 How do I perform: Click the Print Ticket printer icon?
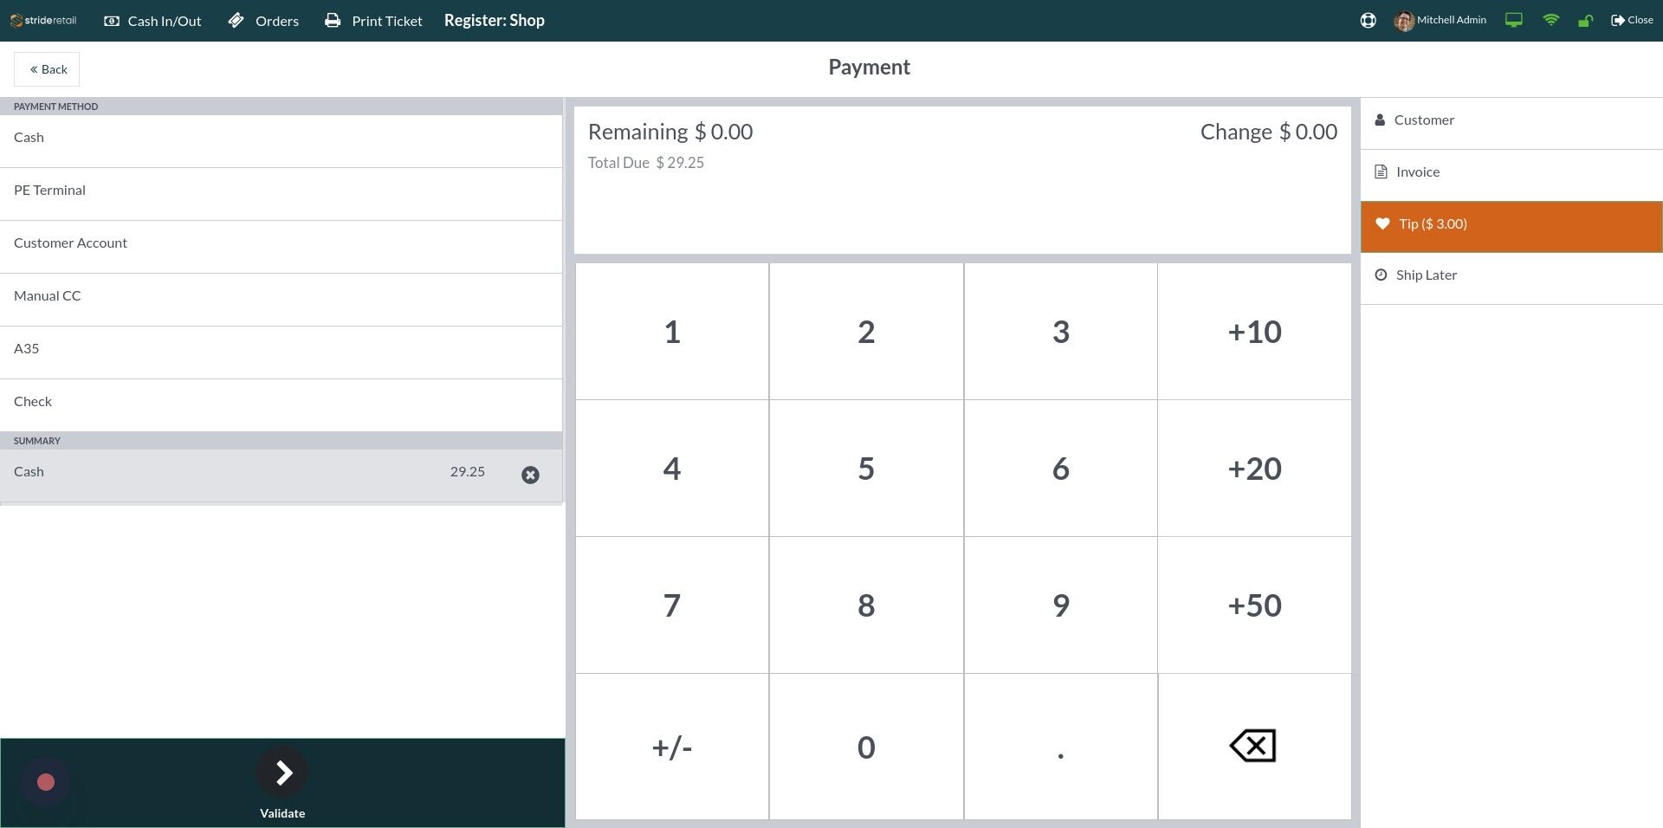[x=333, y=20]
